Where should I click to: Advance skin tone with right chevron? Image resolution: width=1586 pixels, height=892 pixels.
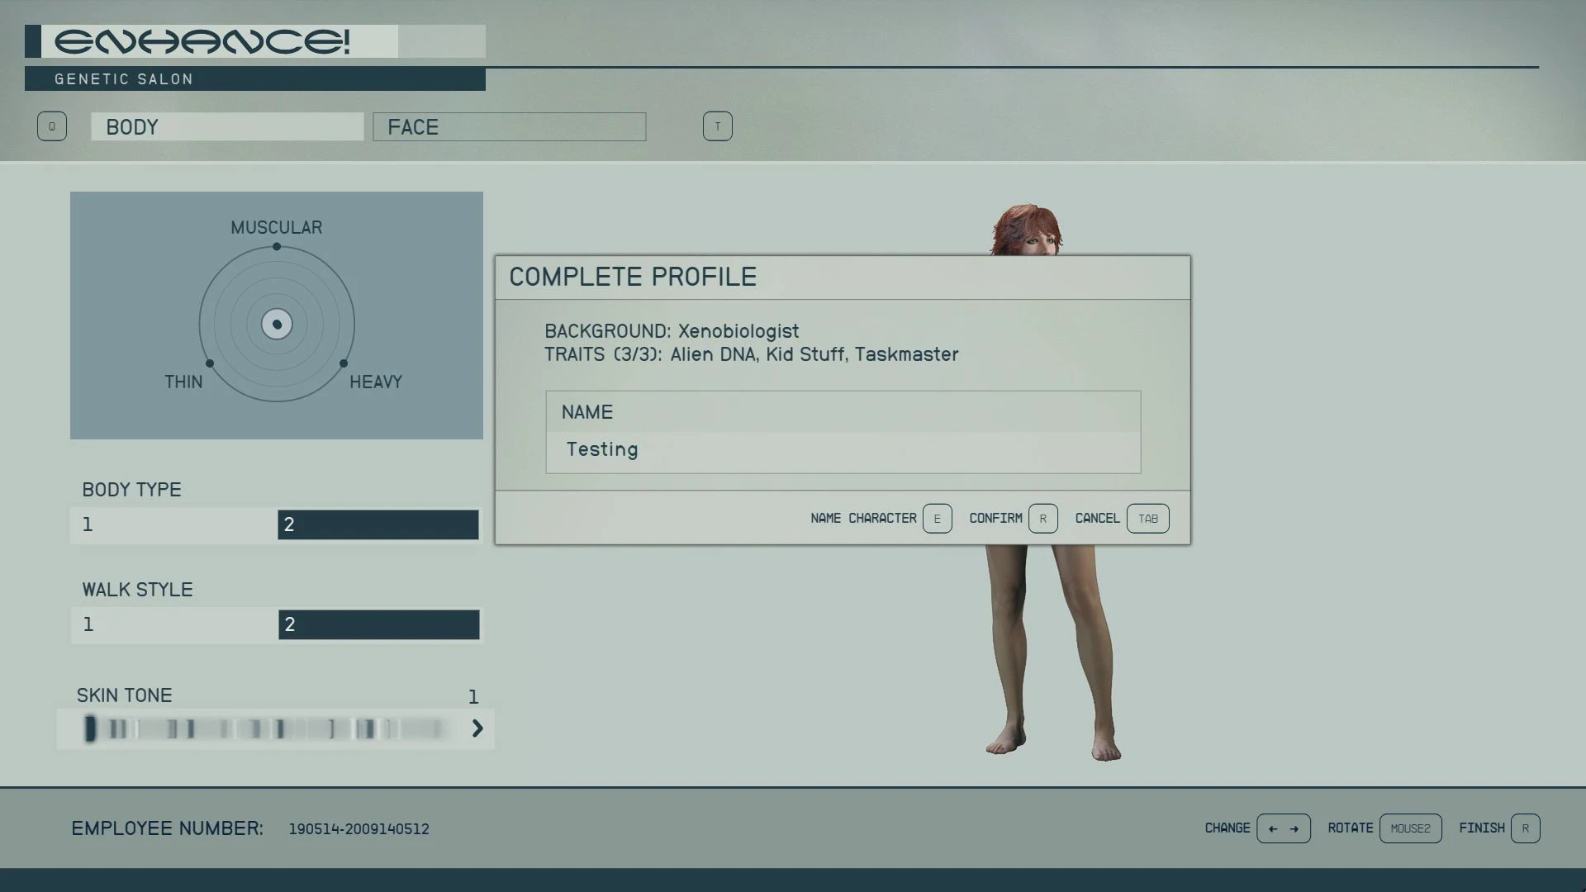pyautogui.click(x=477, y=728)
